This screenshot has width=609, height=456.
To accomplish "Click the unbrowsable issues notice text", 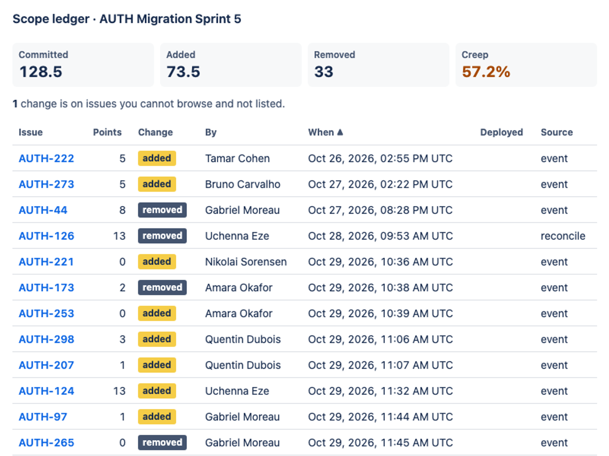I will coord(149,104).
